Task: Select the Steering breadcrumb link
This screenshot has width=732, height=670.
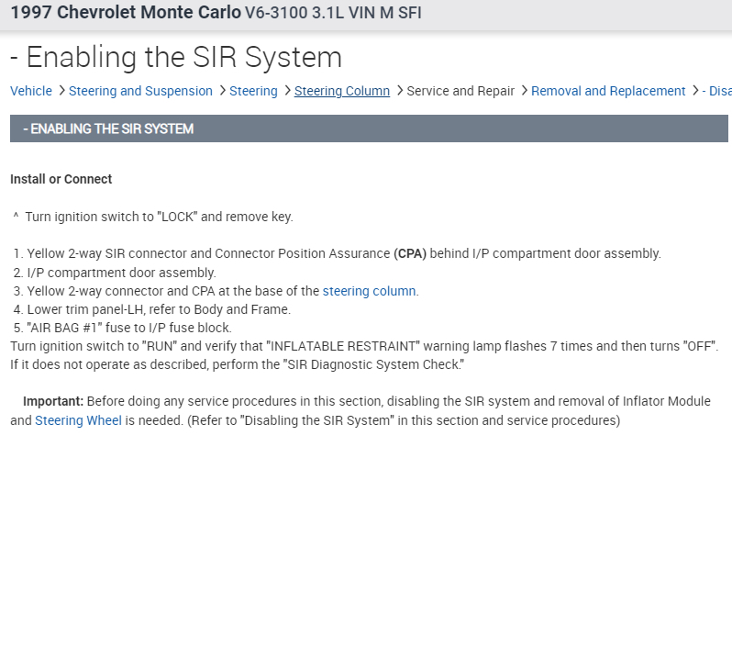Action: click(x=253, y=91)
